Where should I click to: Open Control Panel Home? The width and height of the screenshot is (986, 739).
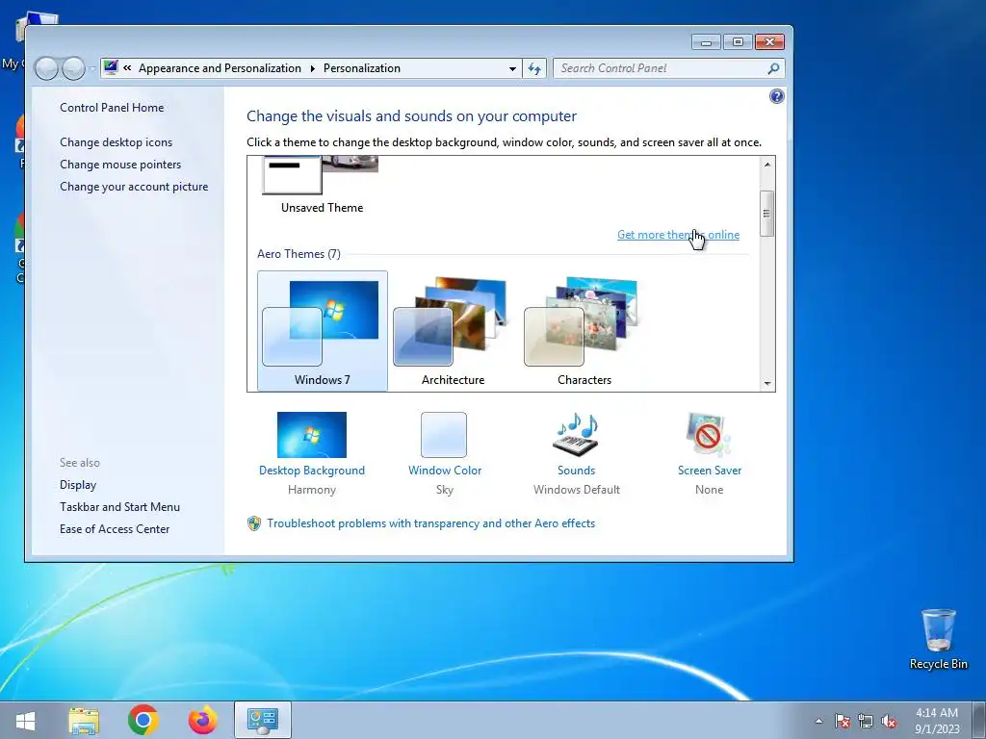112,108
